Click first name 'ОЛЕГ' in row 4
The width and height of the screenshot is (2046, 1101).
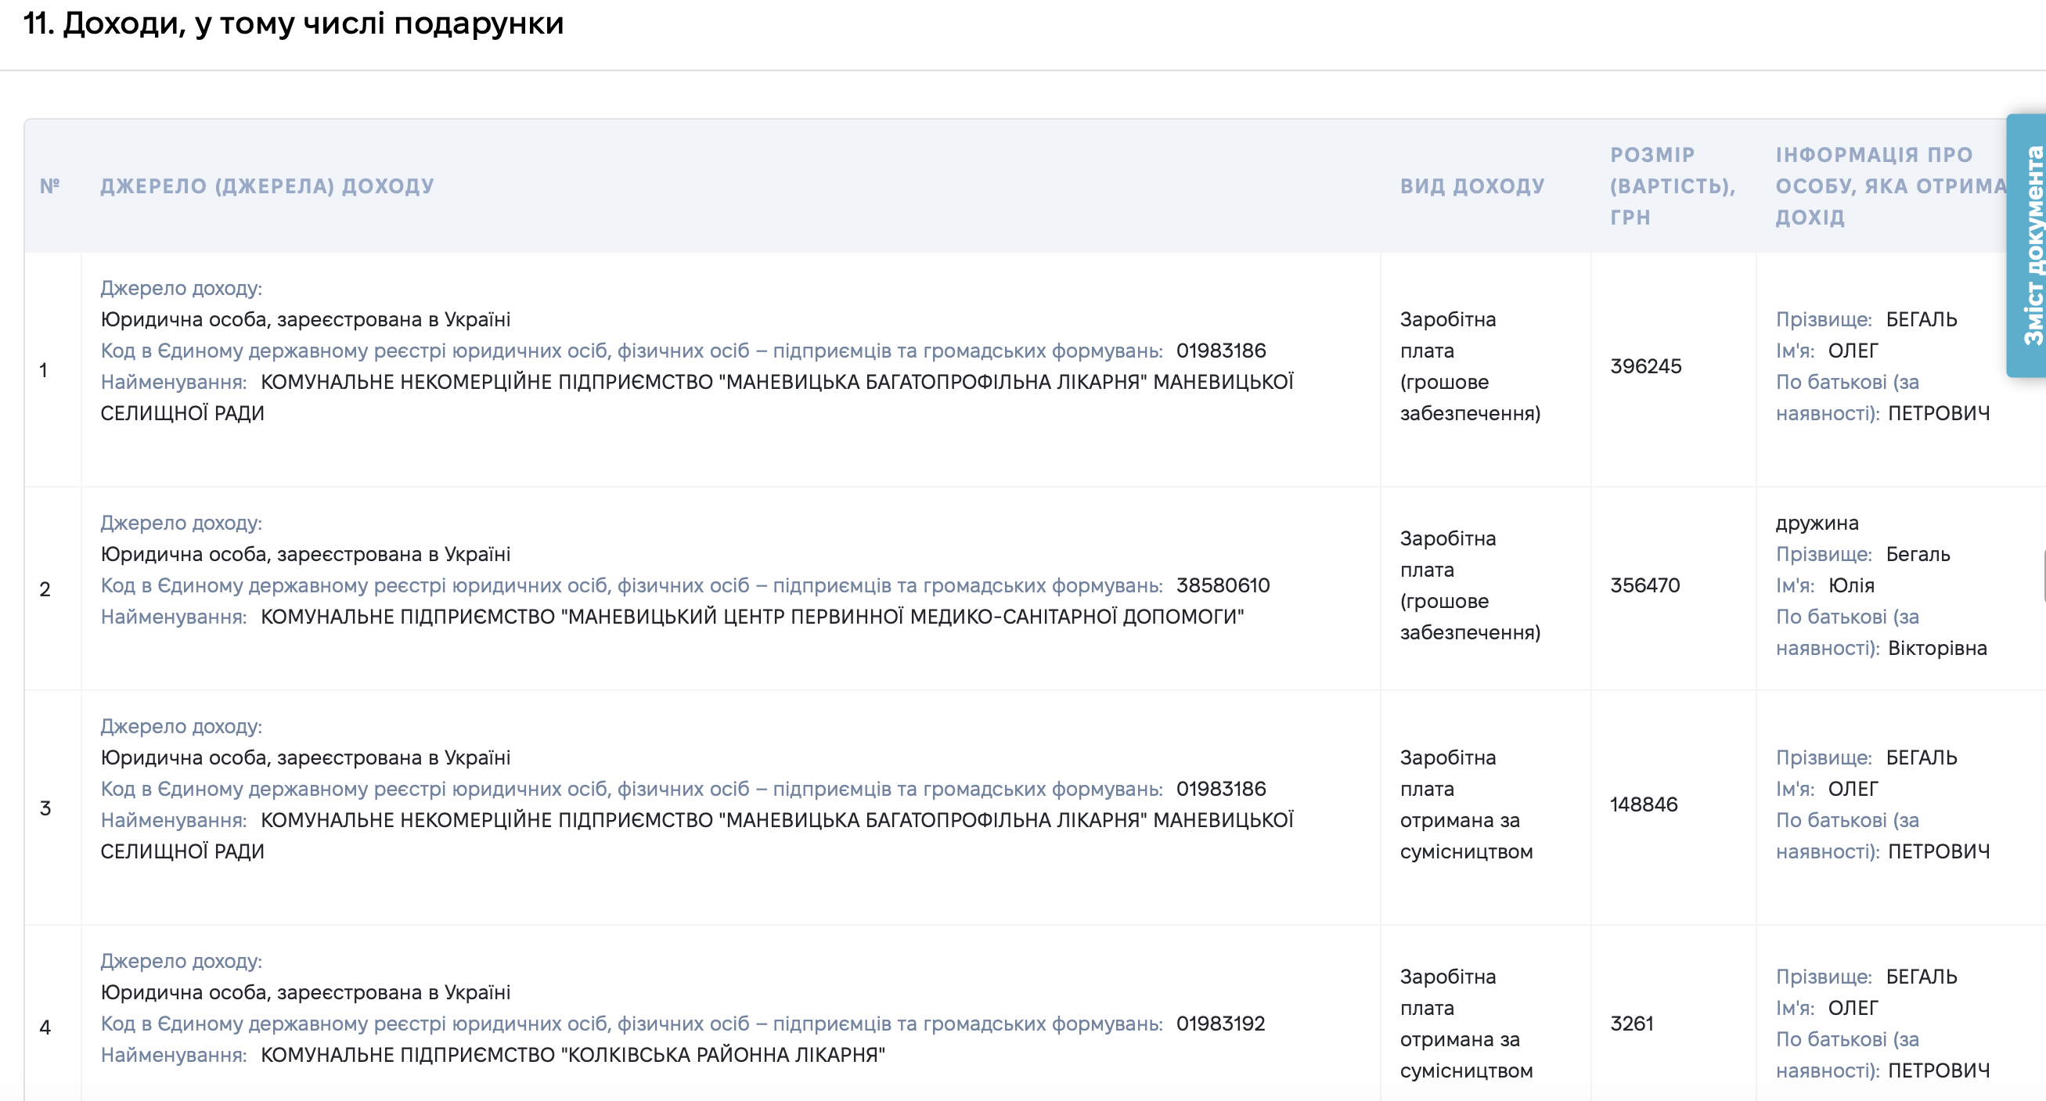tap(1853, 1007)
